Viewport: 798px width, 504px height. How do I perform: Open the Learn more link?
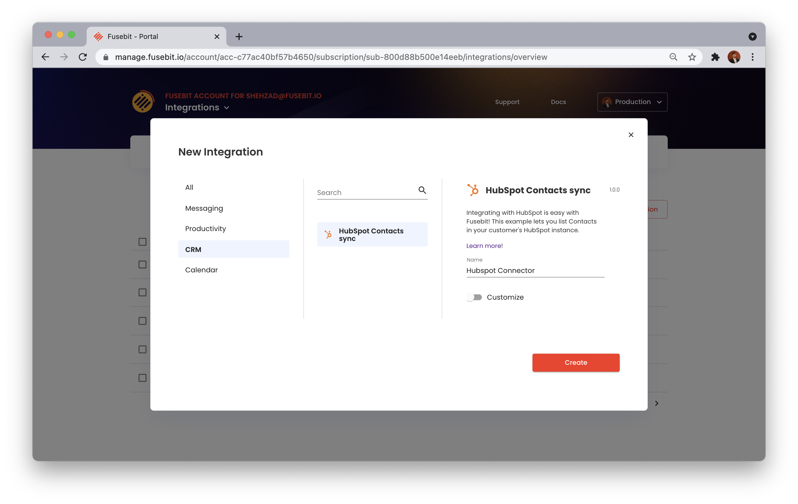[484, 246]
